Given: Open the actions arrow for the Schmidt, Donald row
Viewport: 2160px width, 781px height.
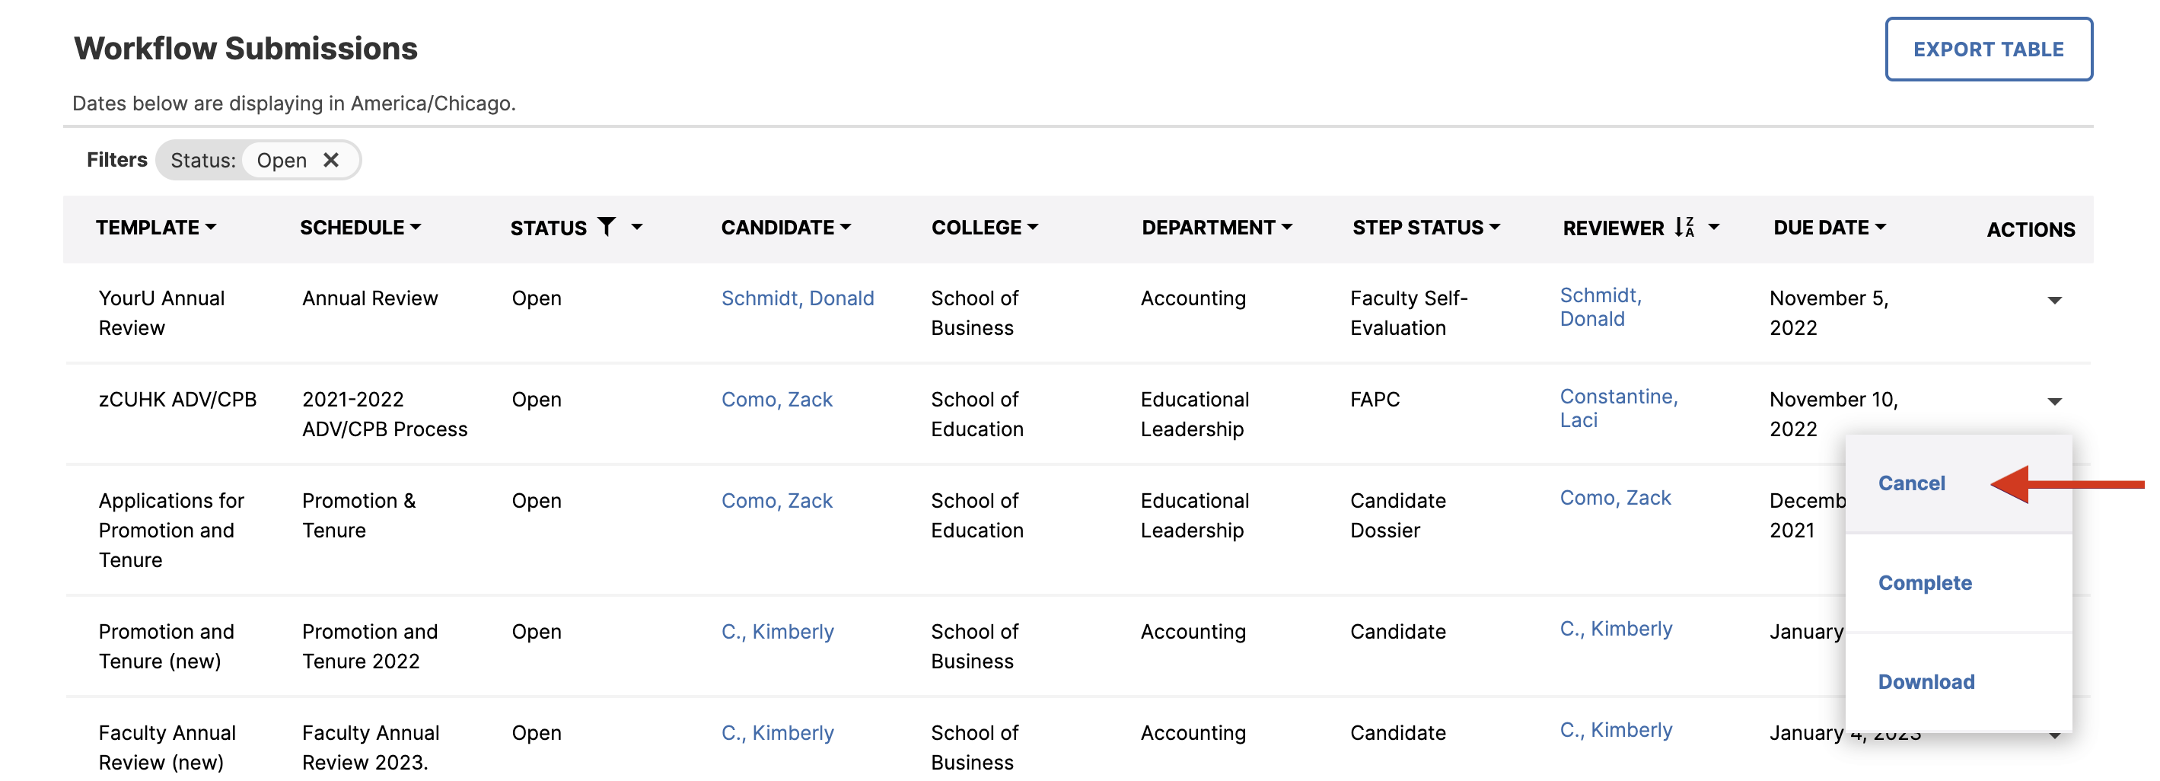Looking at the screenshot, I should (2054, 301).
